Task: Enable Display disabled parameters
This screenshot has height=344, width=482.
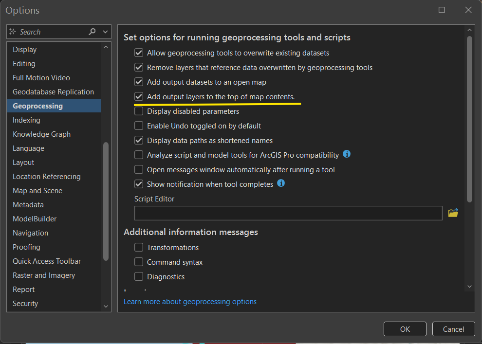Action: click(x=139, y=111)
